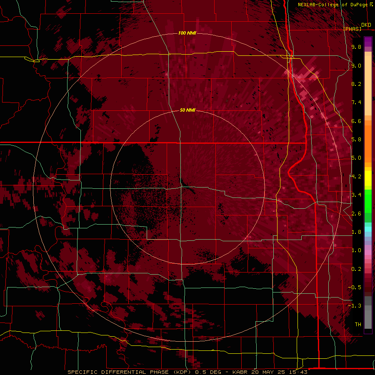The width and height of the screenshot is (375, 375).
Task: Click the 8.2 scale value
Action: coord(356,84)
